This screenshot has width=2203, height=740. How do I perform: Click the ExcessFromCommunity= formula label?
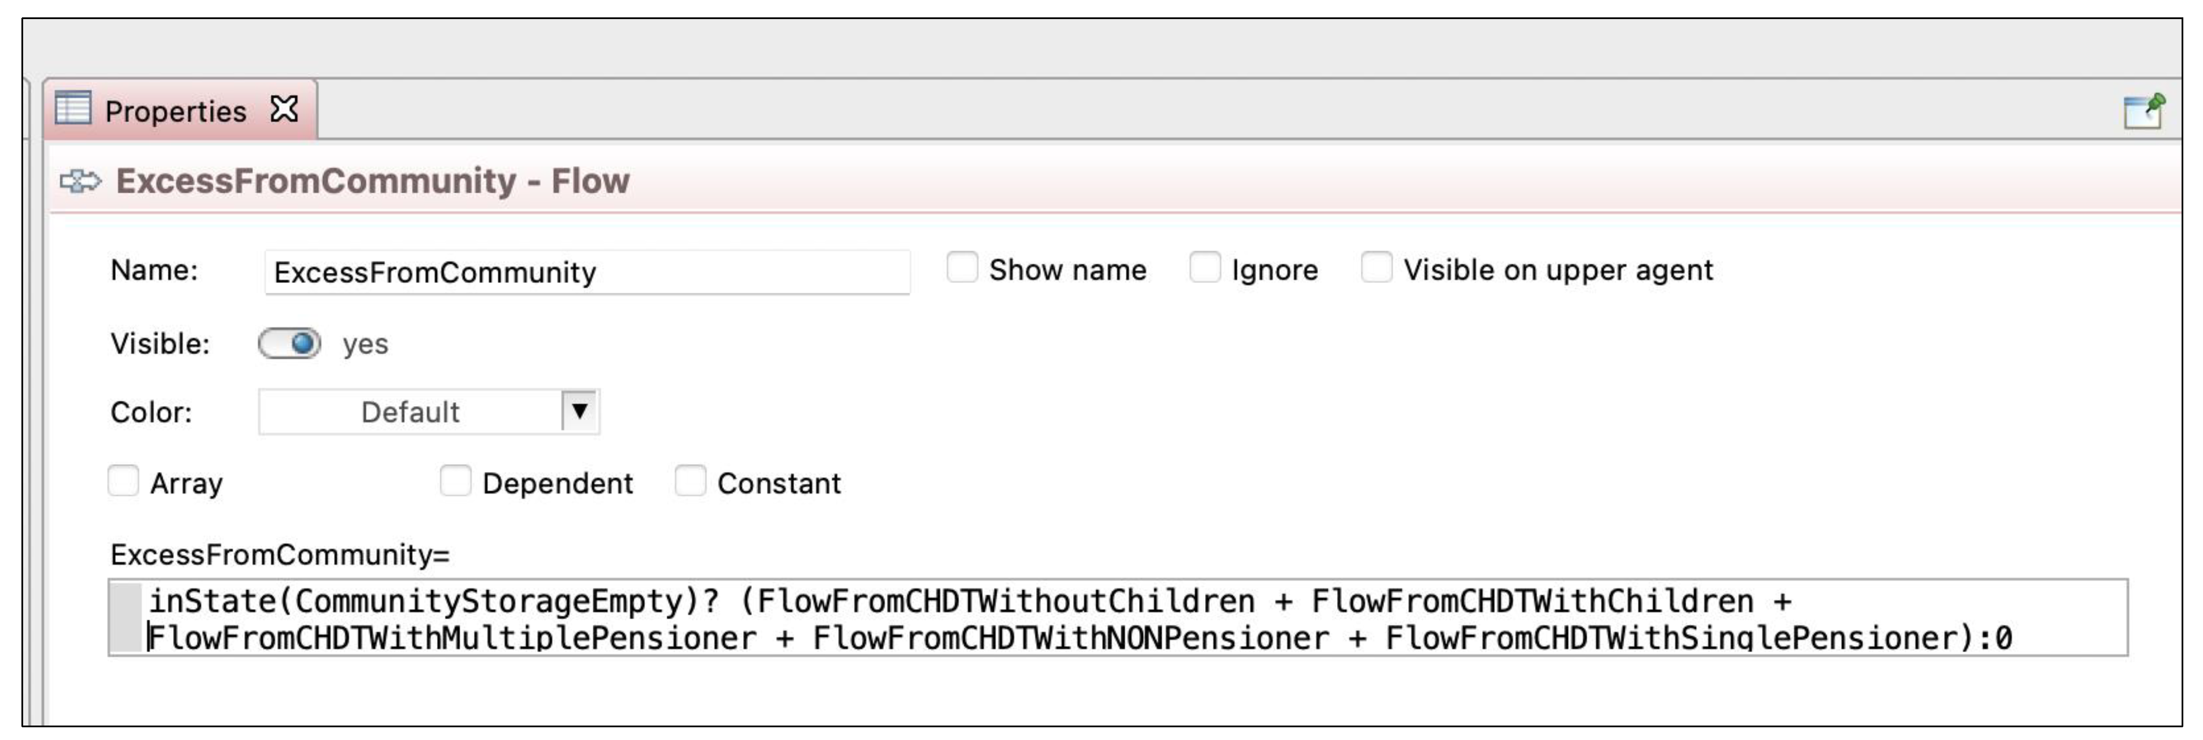pyautogui.click(x=280, y=555)
